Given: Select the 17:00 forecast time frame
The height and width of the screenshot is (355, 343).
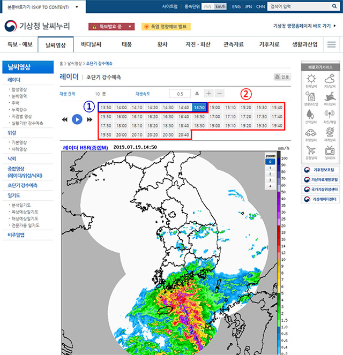Looking at the screenshot, I should click(x=215, y=117).
